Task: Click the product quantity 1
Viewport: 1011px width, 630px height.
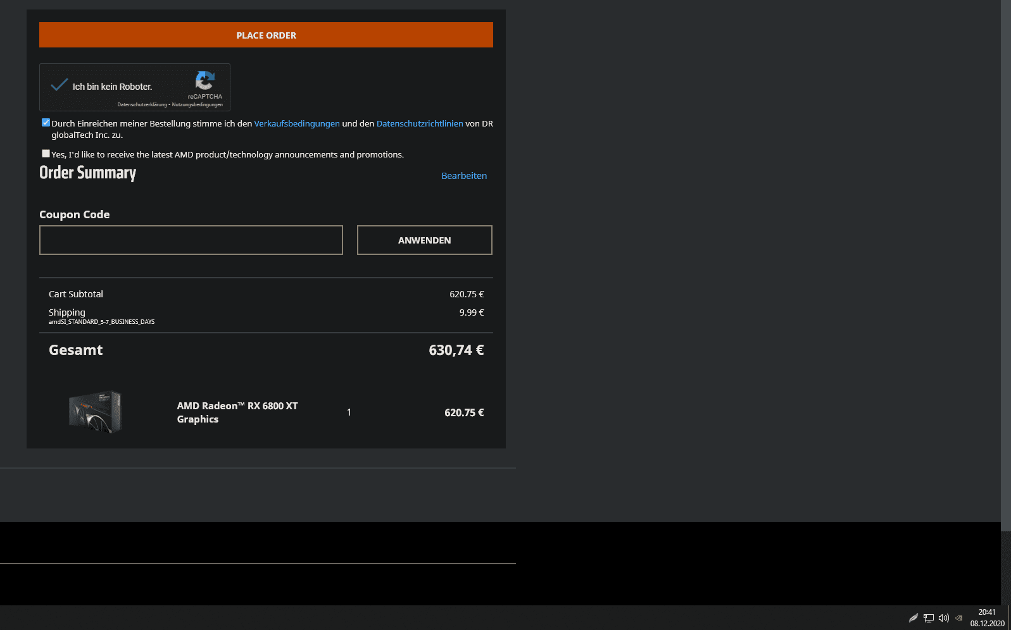Action: (349, 412)
